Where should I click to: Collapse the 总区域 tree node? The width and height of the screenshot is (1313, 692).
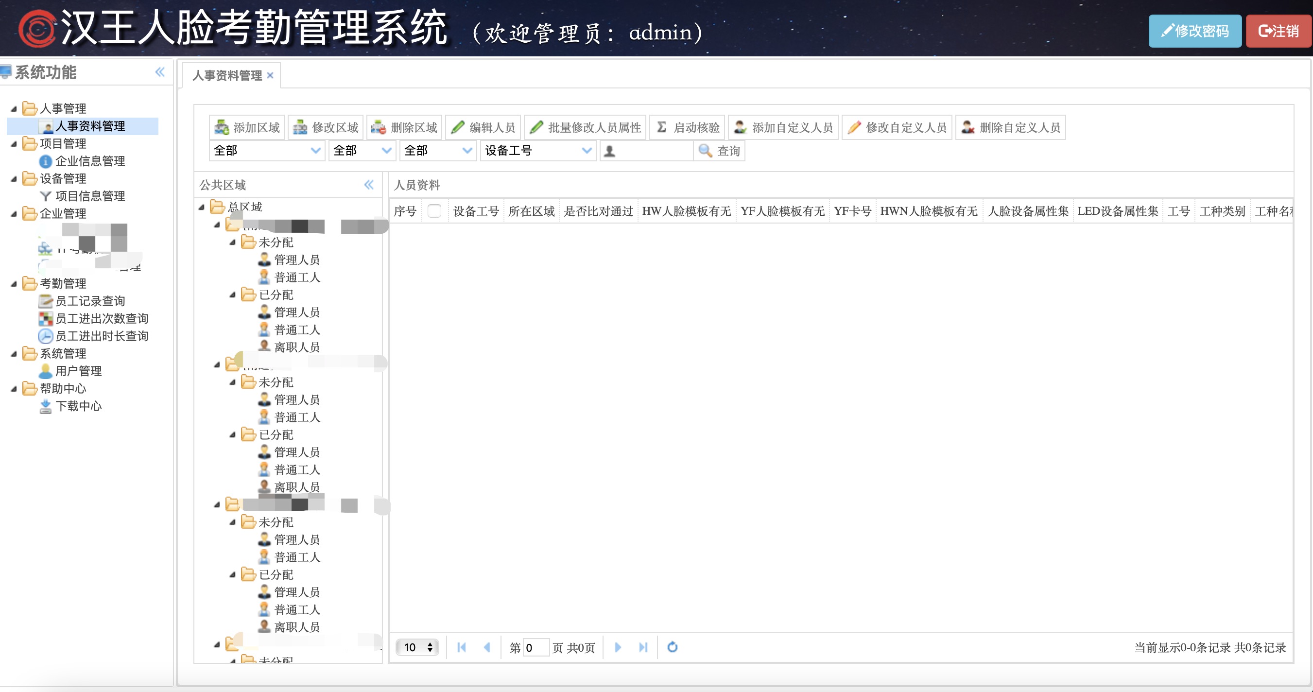tap(202, 207)
